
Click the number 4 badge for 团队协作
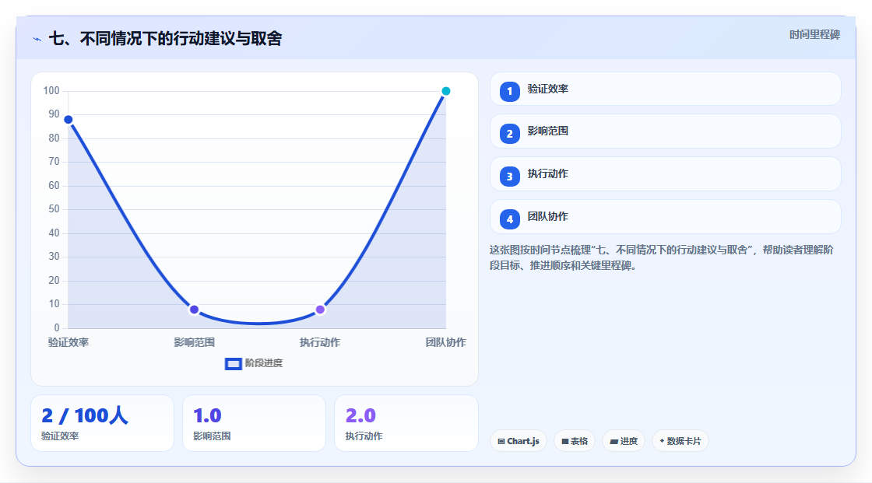coord(509,219)
